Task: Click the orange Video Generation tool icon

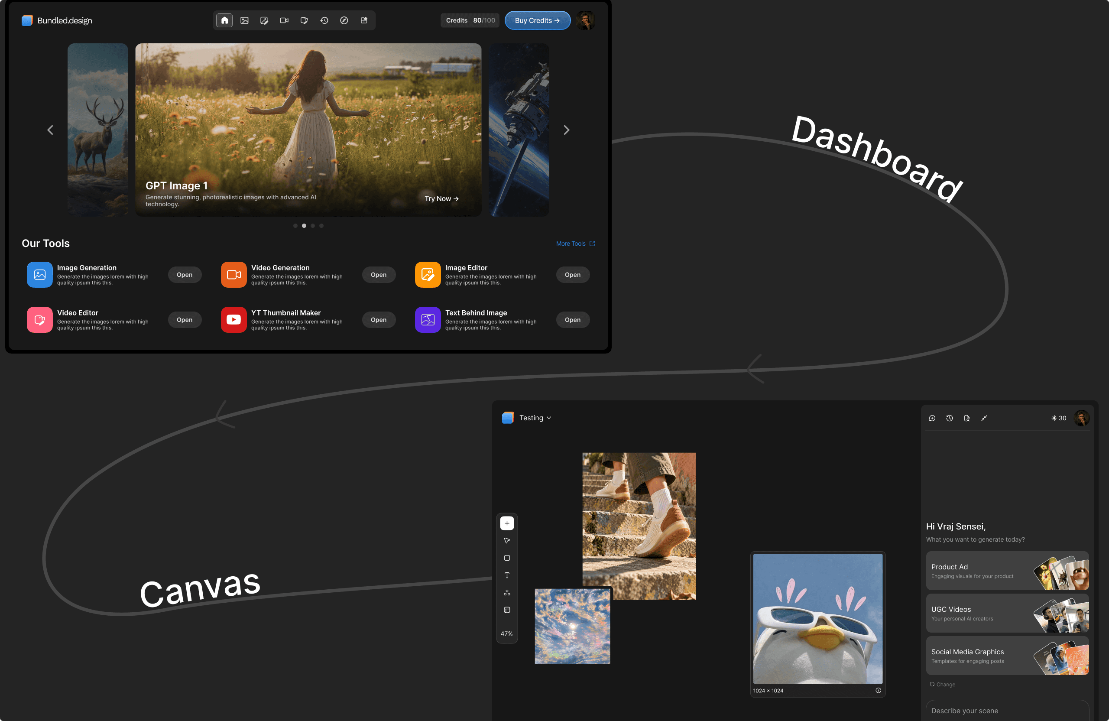Action: pyautogui.click(x=233, y=275)
